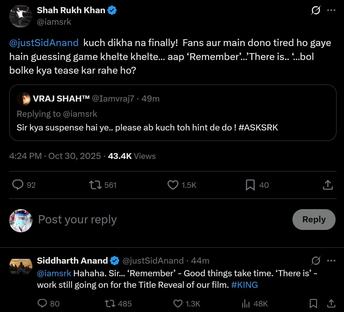This screenshot has height=312, width=344.
Task: Open more options menu on main post
Action: pyautogui.click(x=331, y=10)
